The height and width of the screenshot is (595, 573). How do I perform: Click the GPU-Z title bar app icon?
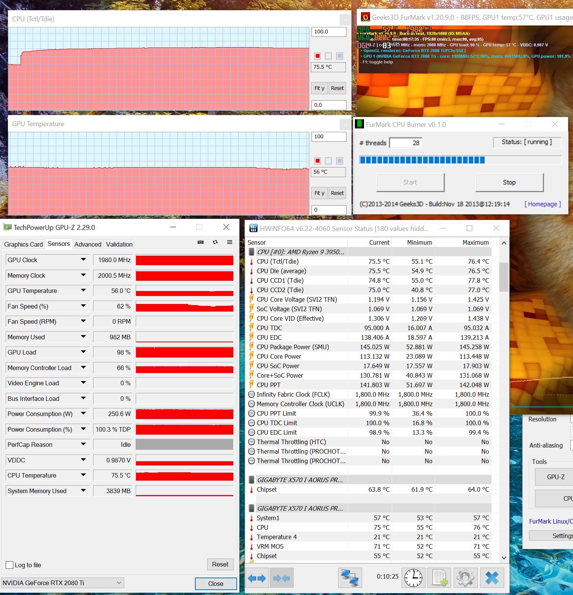7,227
